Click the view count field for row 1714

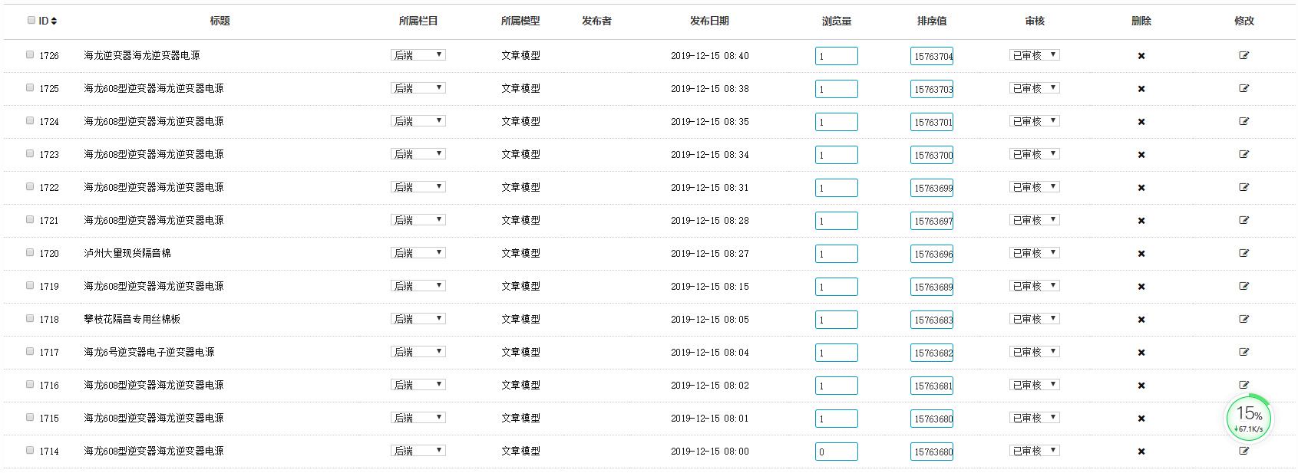click(836, 452)
